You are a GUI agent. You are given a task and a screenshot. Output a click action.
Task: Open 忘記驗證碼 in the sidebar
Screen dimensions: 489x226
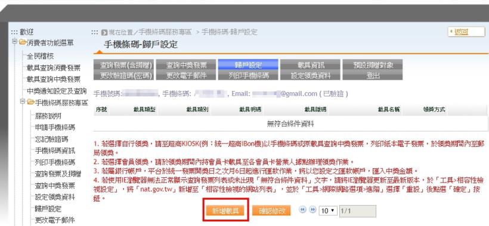(51, 139)
